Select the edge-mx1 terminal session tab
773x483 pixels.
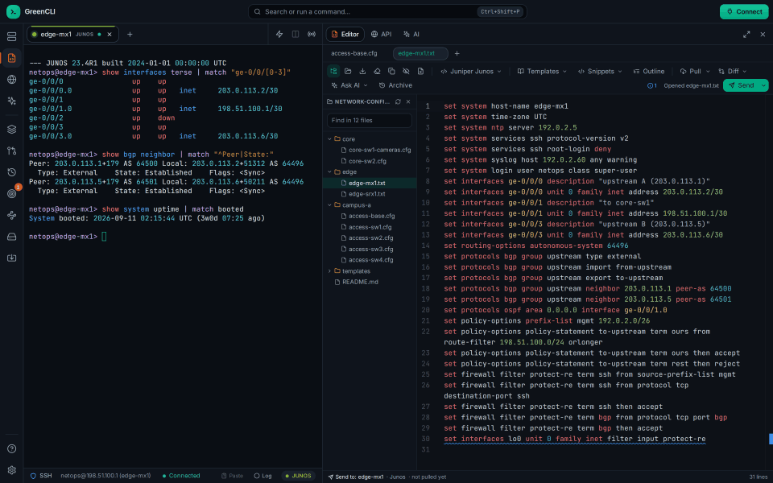(x=72, y=34)
